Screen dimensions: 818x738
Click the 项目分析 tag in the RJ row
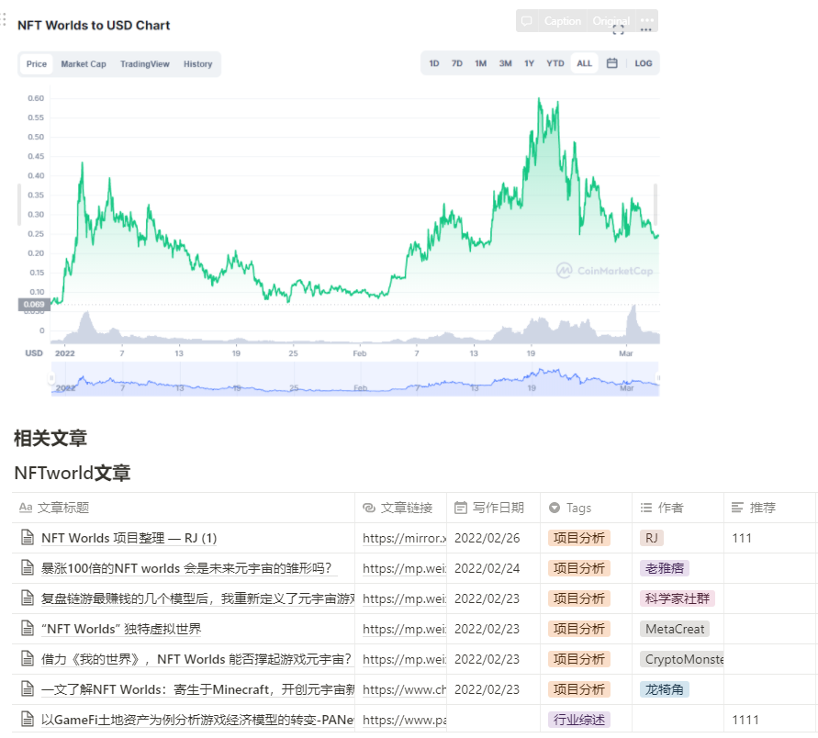[x=579, y=538]
